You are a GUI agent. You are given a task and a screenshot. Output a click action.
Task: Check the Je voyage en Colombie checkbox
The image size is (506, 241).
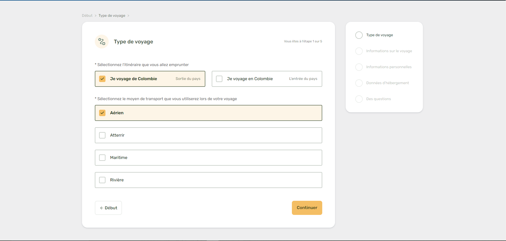219,79
